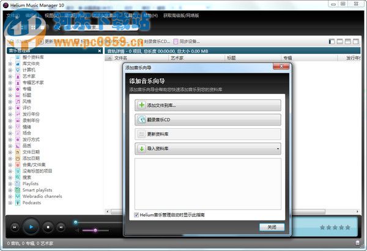This screenshot has height=251, width=367.
Task: Expand the Webradio channels tree node
Action: pos(10,197)
